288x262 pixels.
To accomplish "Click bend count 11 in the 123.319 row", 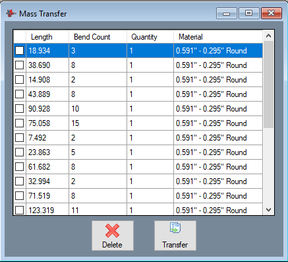I will tap(98, 209).
